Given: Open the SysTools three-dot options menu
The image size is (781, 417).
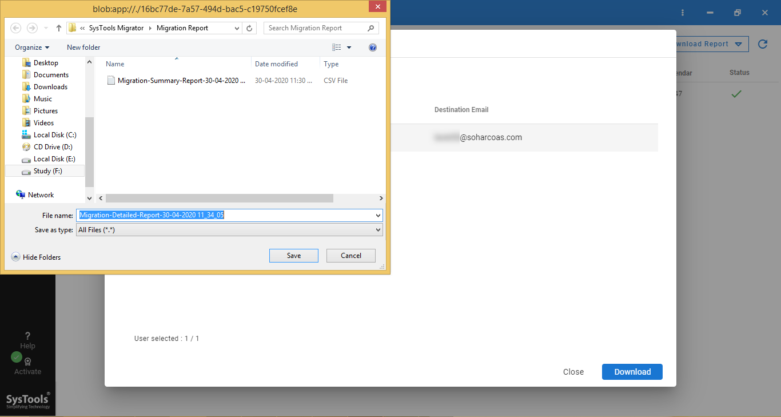Looking at the screenshot, I should pyautogui.click(x=682, y=13).
